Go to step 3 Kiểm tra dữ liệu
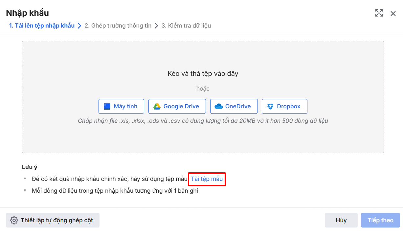Screen dimensions: 403x237 [x=186, y=26]
